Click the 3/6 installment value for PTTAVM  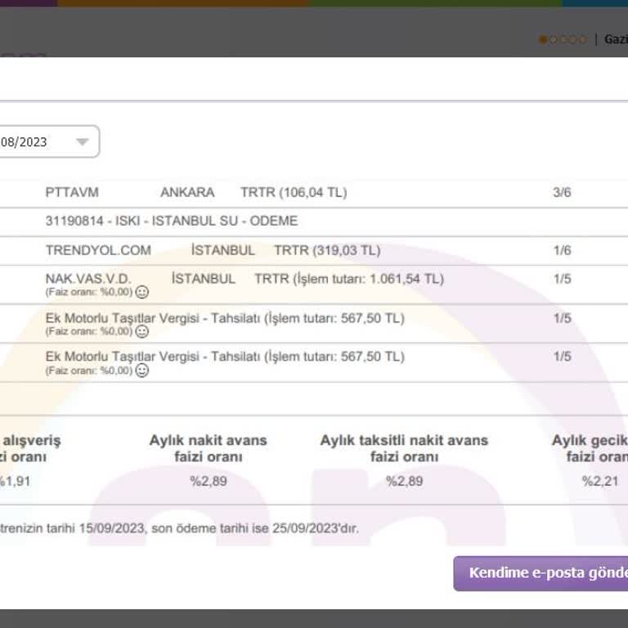point(562,193)
